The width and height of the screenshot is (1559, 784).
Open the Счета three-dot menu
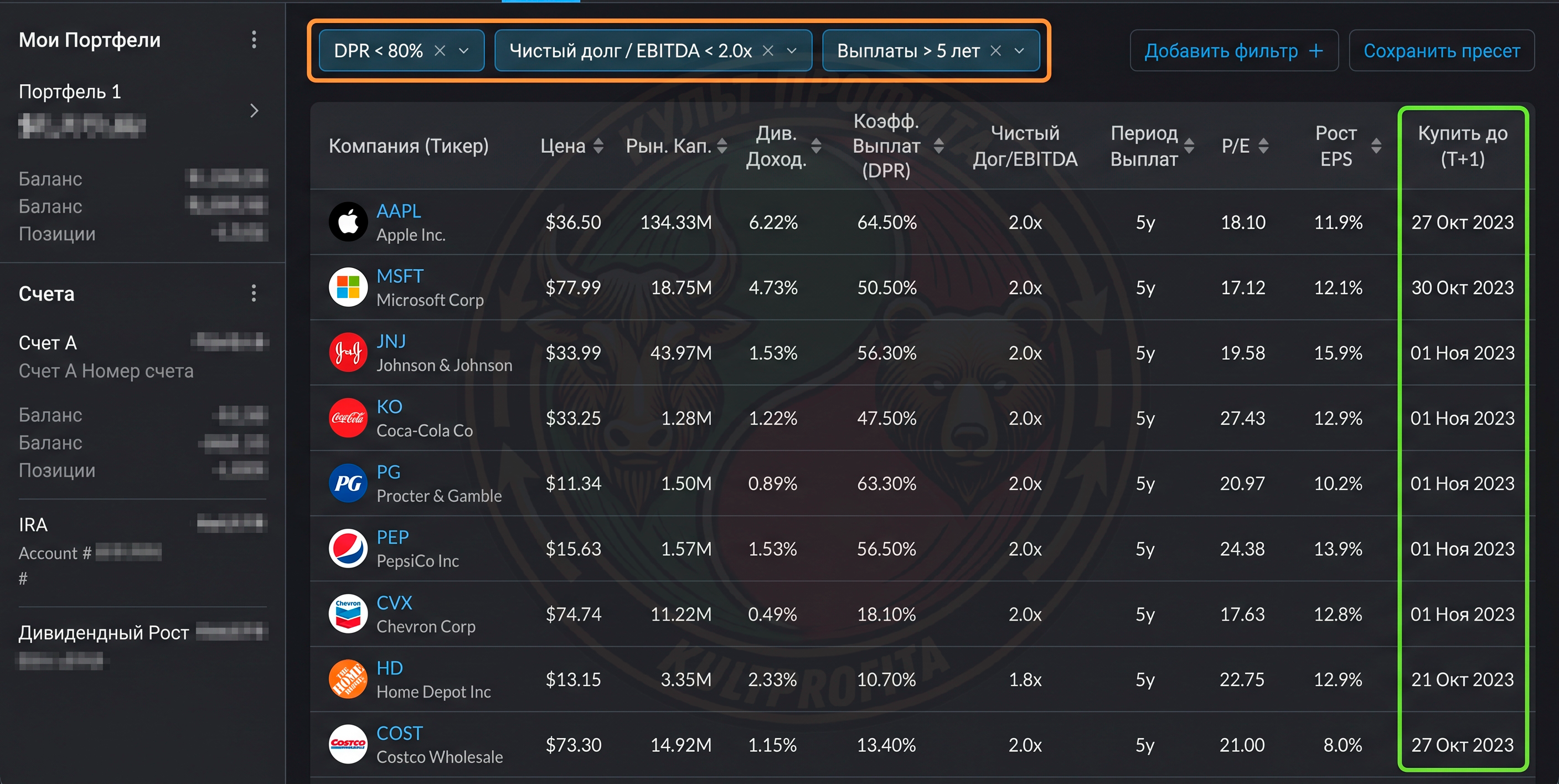[254, 293]
